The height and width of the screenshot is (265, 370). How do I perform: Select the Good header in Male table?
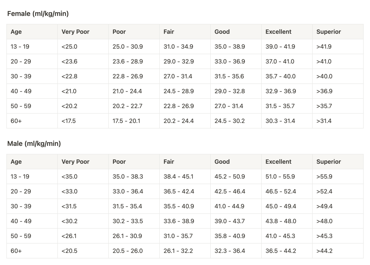coord(222,162)
